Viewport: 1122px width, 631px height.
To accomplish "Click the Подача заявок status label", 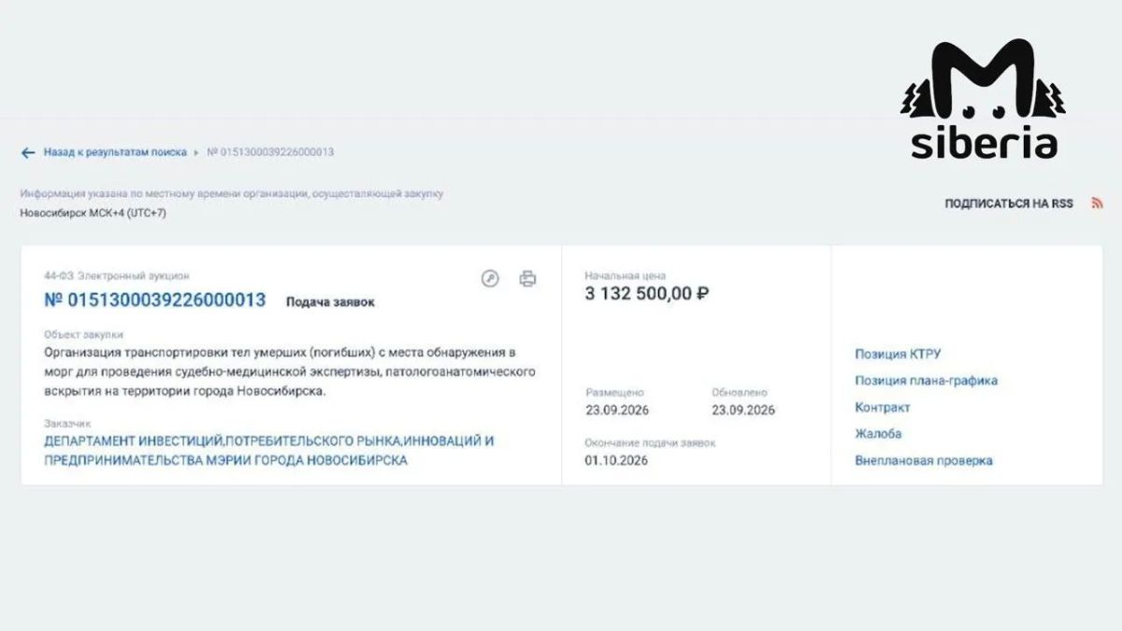I will point(330,302).
